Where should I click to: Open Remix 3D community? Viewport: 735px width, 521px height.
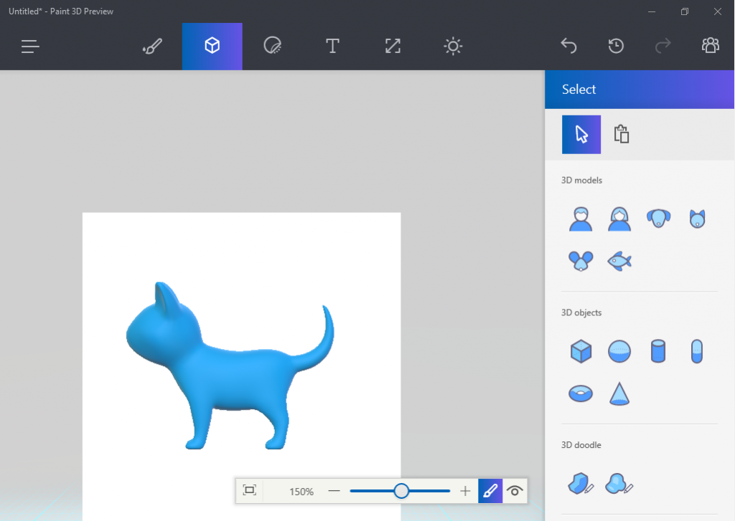tap(710, 45)
